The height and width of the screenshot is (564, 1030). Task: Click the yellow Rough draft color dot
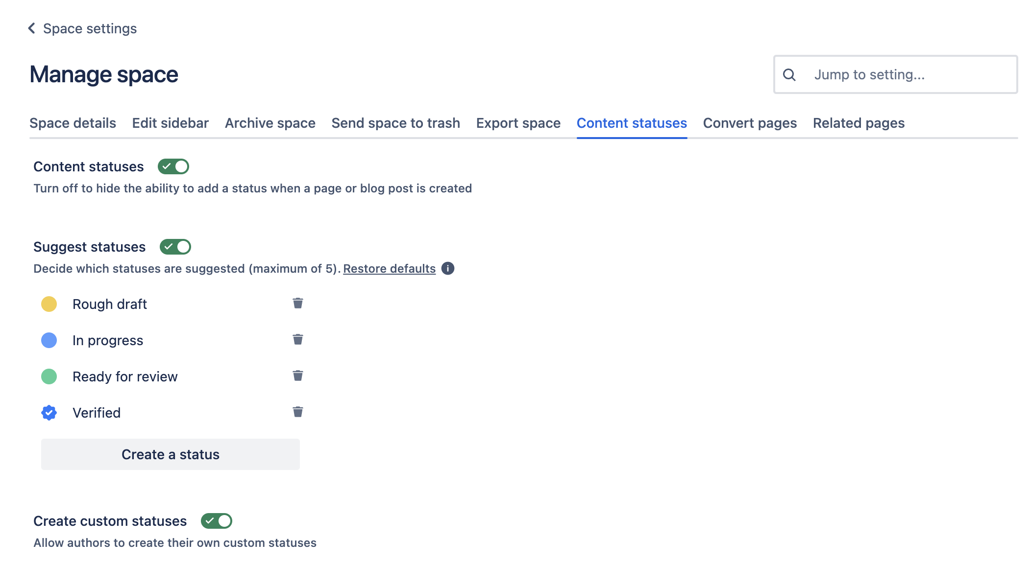[x=49, y=304]
